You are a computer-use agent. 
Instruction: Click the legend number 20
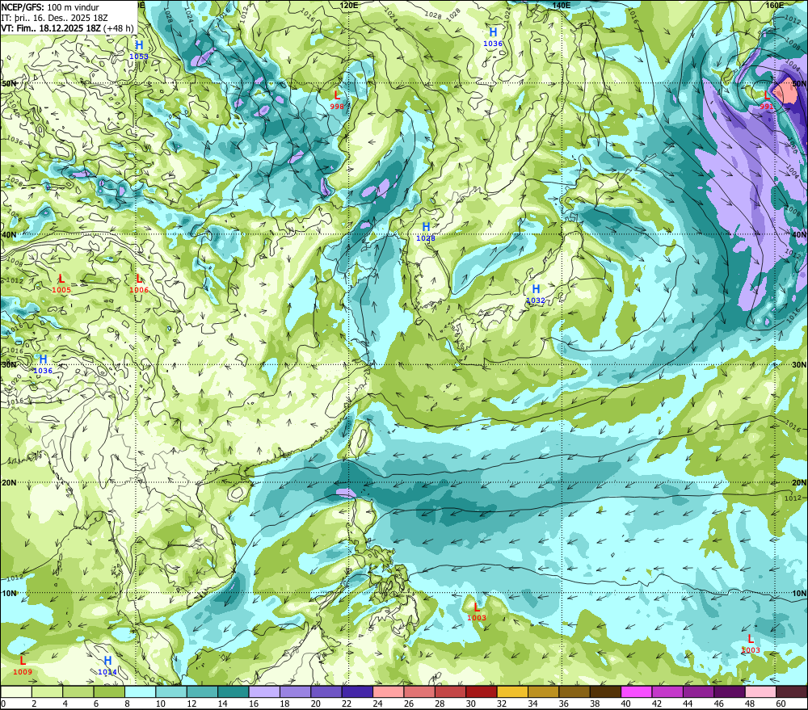(316, 704)
